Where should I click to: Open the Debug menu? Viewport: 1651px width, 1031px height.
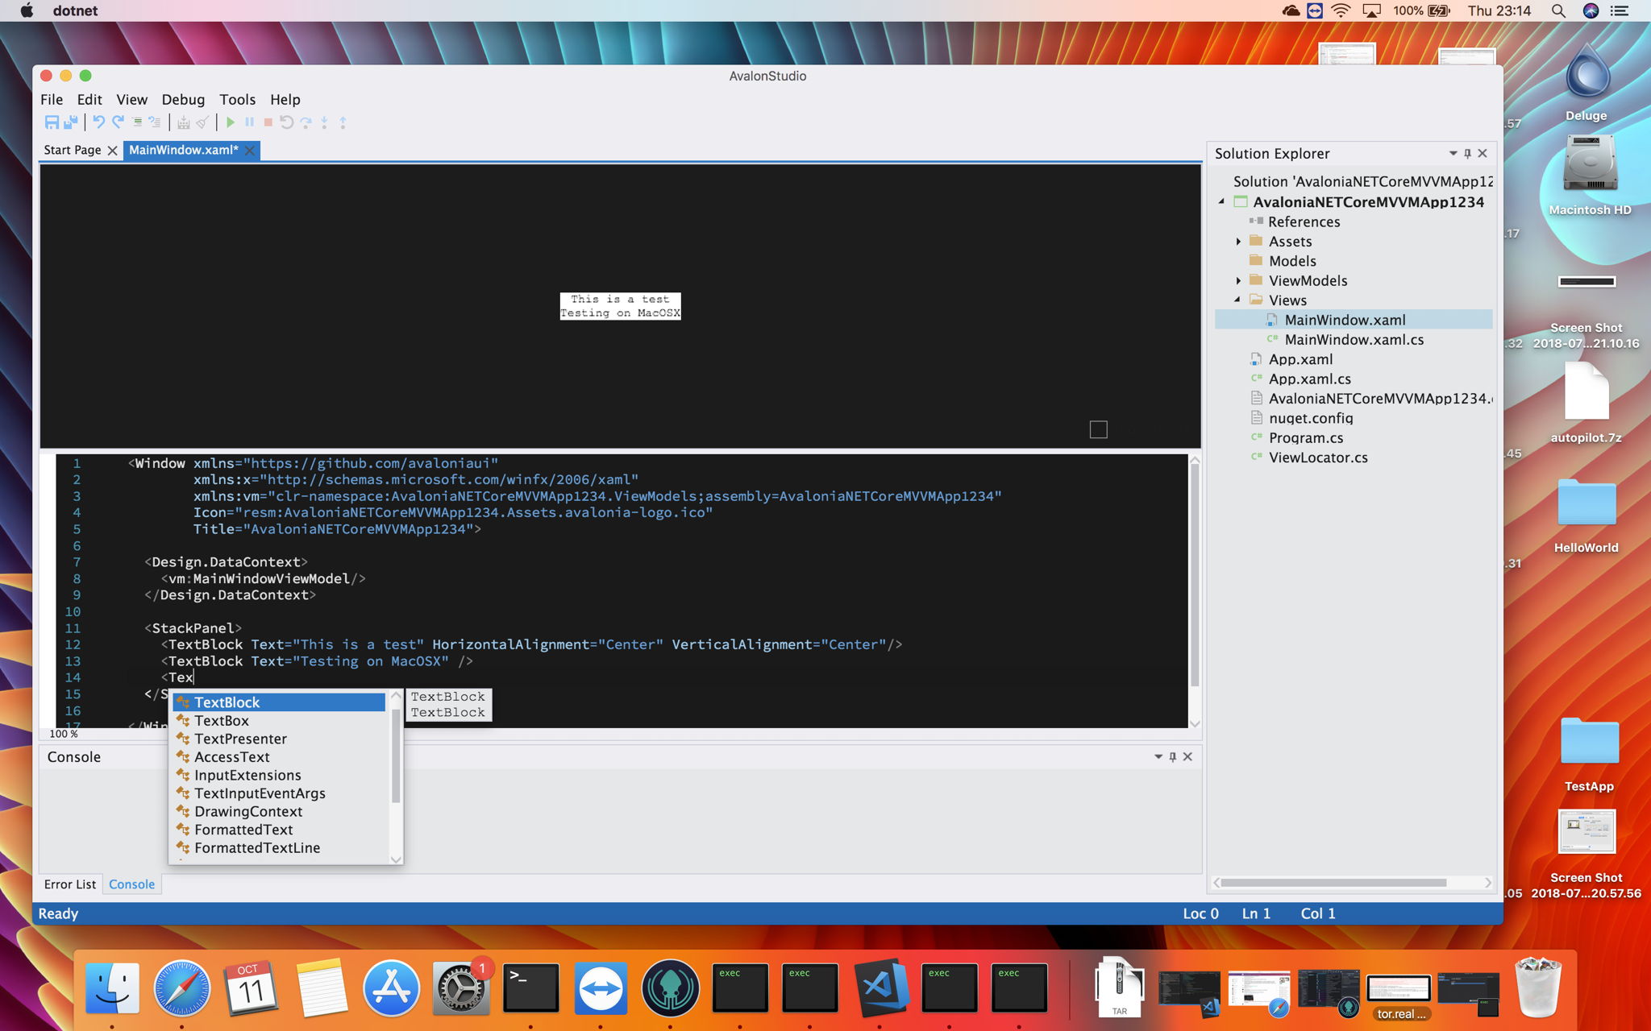click(x=183, y=99)
